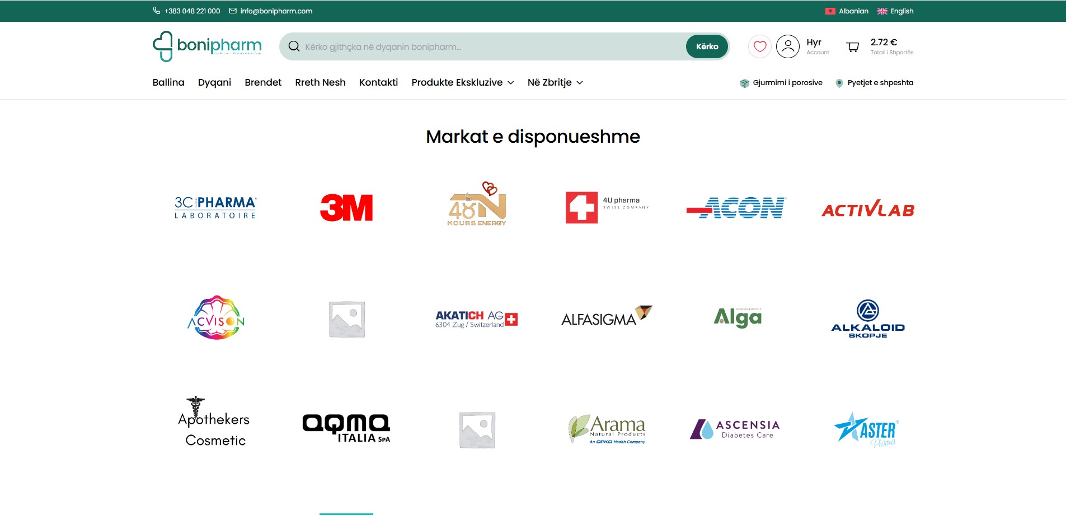The image size is (1066, 515).
Task: Switch language to Albanian
Action: [x=853, y=11]
